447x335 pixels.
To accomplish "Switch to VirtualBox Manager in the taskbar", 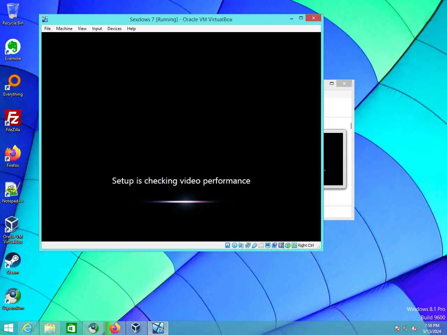I will click(136, 328).
